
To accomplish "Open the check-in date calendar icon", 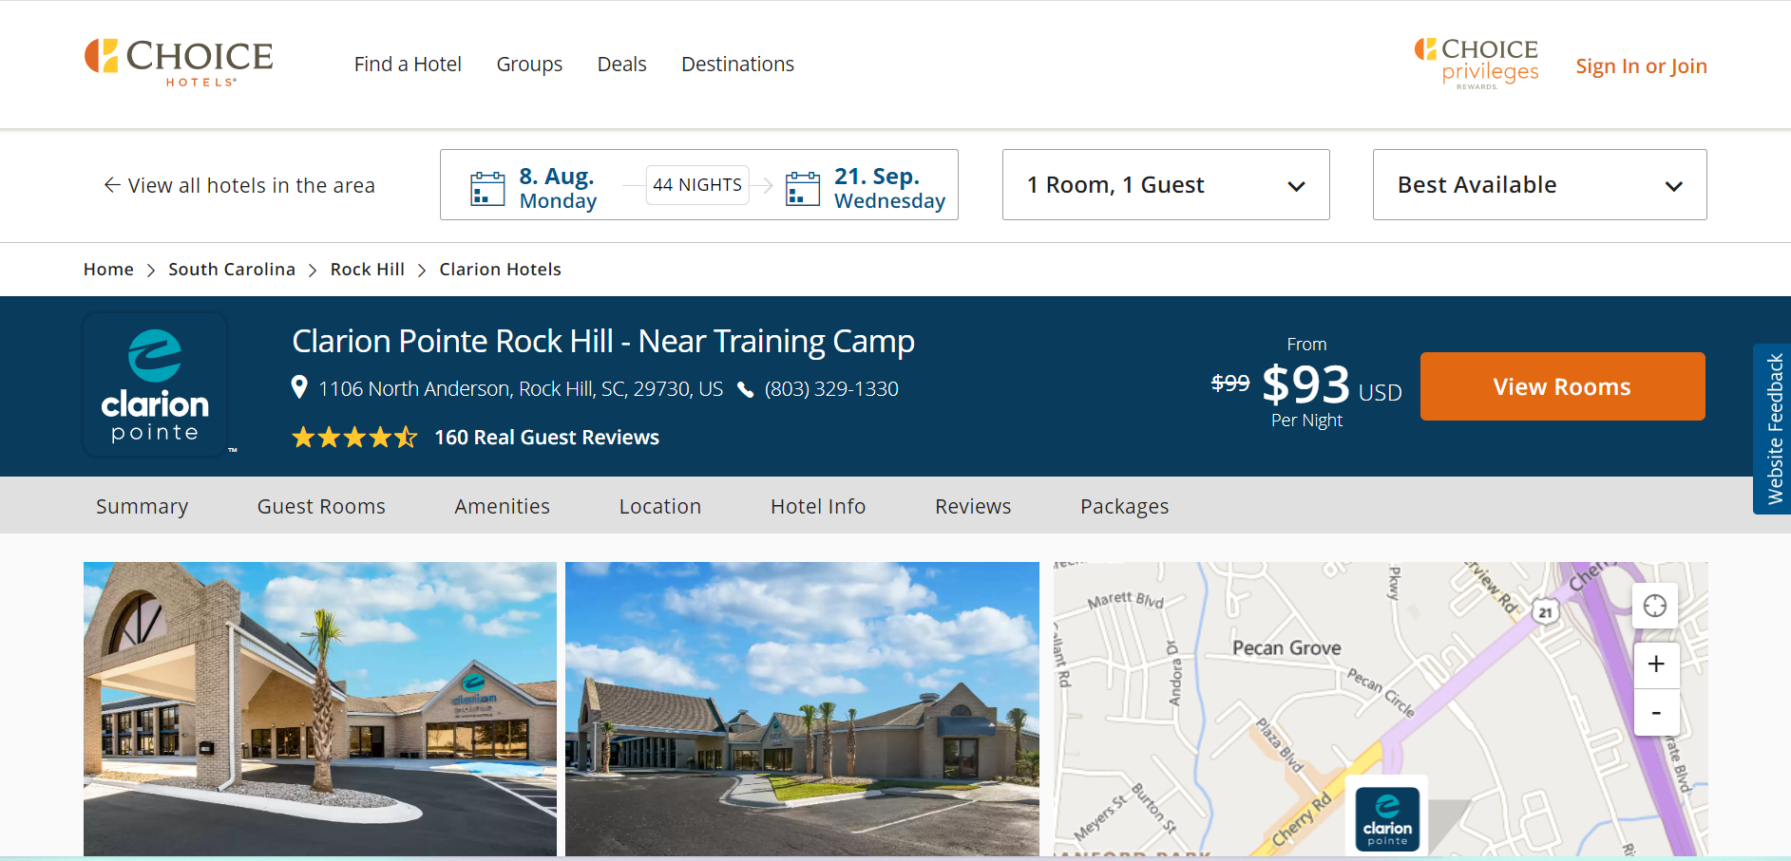I will [x=487, y=188].
